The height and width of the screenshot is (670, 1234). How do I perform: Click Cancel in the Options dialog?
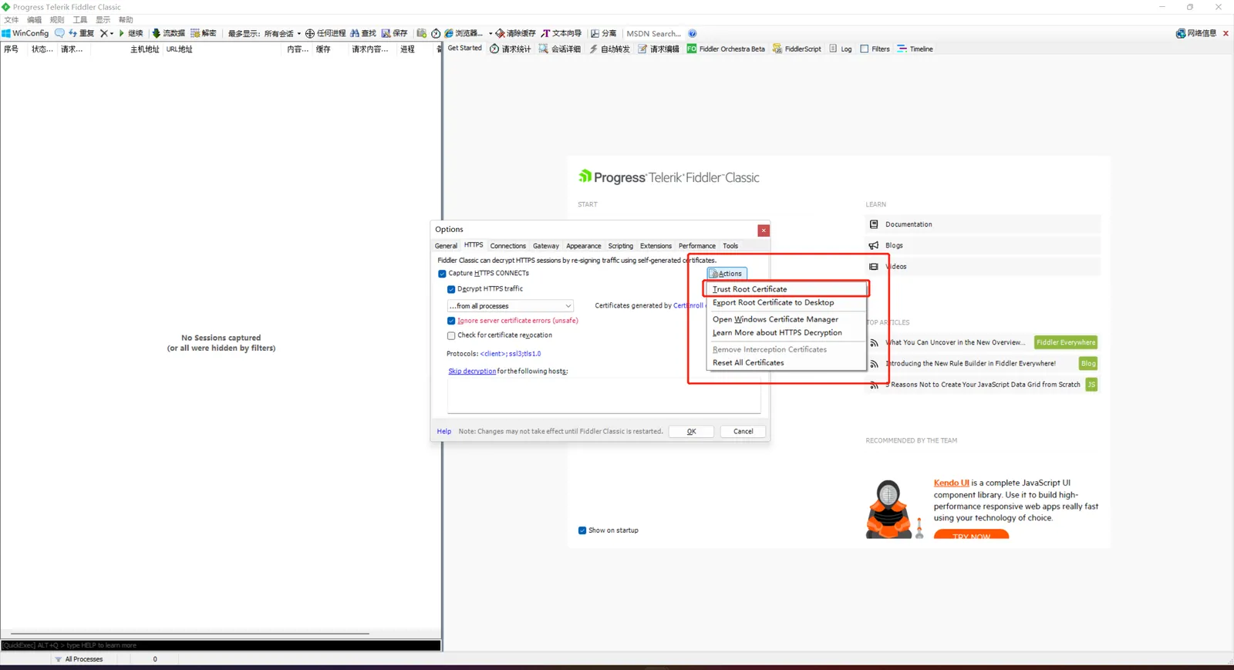(743, 432)
